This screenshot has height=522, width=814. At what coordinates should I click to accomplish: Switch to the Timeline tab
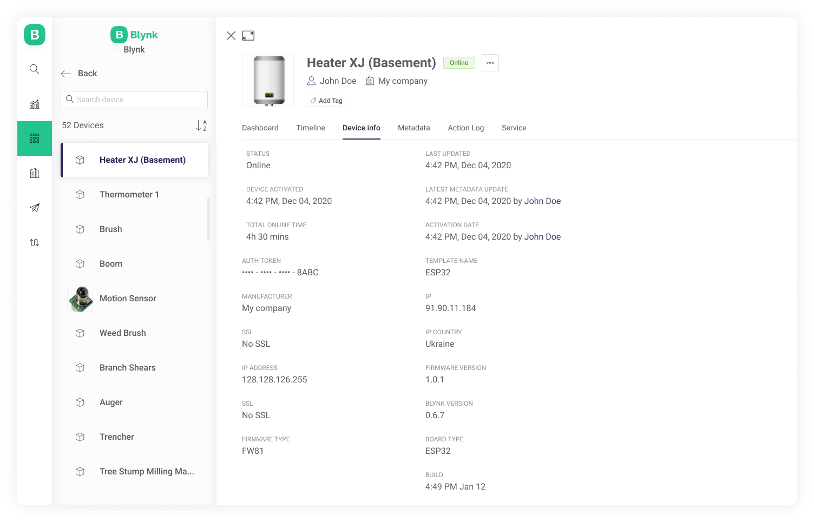tap(310, 128)
